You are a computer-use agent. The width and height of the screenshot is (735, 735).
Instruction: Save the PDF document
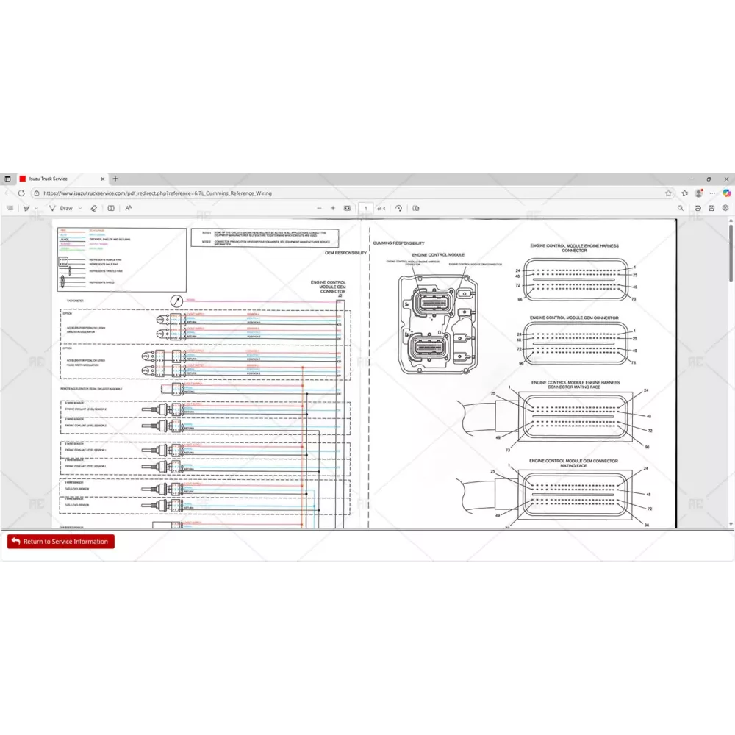coord(711,208)
